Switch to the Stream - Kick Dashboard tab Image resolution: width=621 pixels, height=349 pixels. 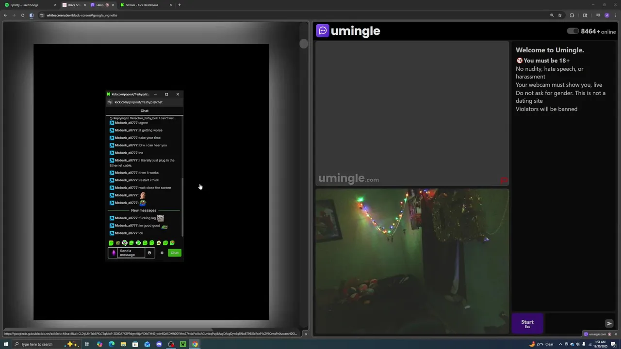146,5
